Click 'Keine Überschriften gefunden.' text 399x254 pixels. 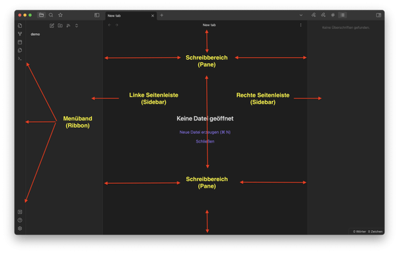tap(346, 27)
